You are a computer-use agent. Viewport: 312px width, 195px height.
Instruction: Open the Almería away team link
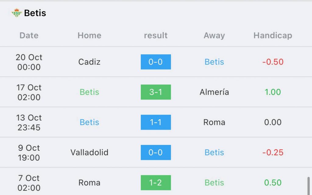click(214, 92)
